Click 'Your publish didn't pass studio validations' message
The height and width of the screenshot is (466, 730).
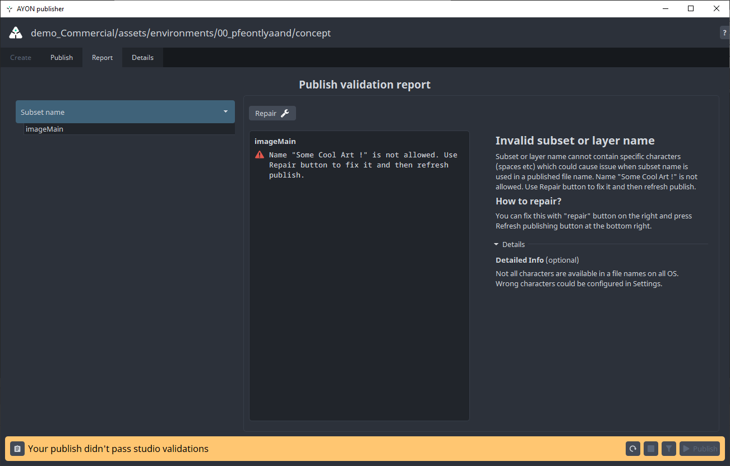118,449
